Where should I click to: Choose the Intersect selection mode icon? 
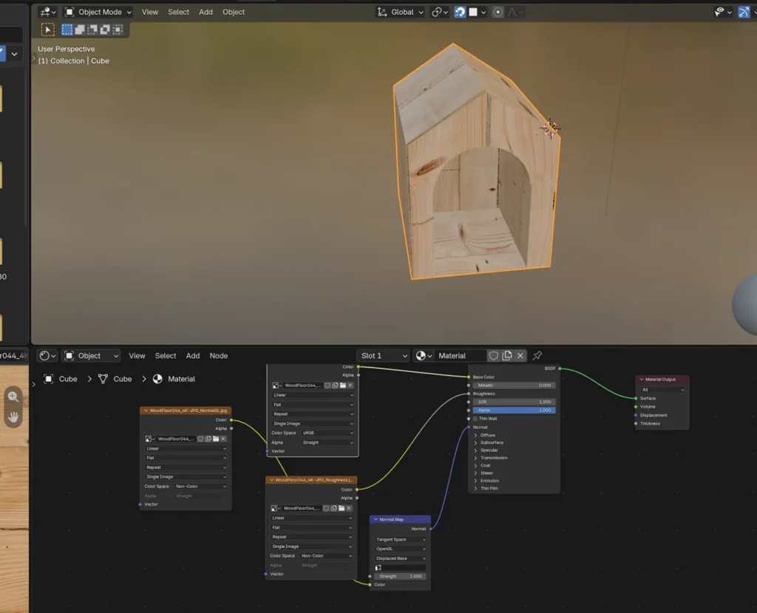pyautogui.click(x=118, y=30)
